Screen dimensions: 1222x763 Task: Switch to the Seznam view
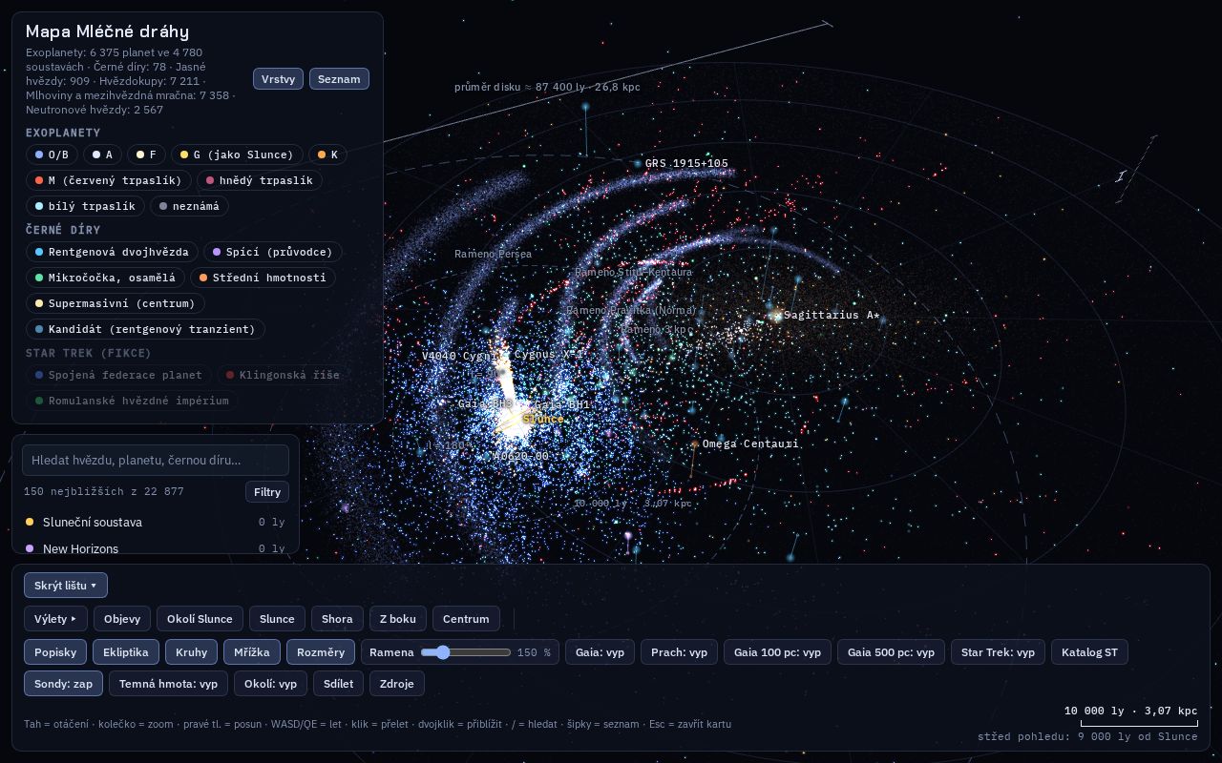point(339,79)
